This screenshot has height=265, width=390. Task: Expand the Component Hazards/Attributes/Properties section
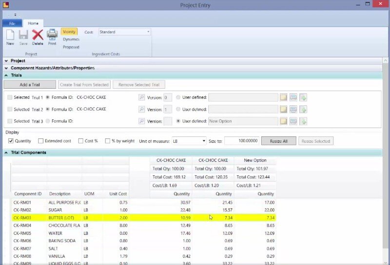pos(6,68)
